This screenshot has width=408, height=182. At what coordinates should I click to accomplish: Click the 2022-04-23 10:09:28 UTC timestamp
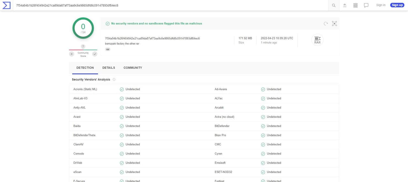277,38
